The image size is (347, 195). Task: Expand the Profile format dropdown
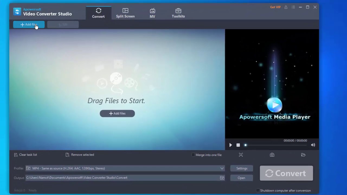[x=222, y=168]
